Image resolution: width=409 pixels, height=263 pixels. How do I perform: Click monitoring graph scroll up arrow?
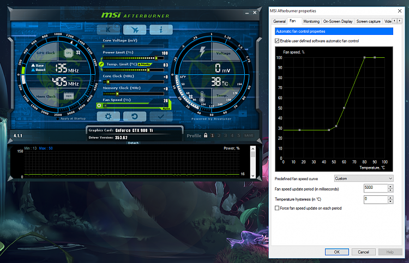pyautogui.click(x=252, y=149)
